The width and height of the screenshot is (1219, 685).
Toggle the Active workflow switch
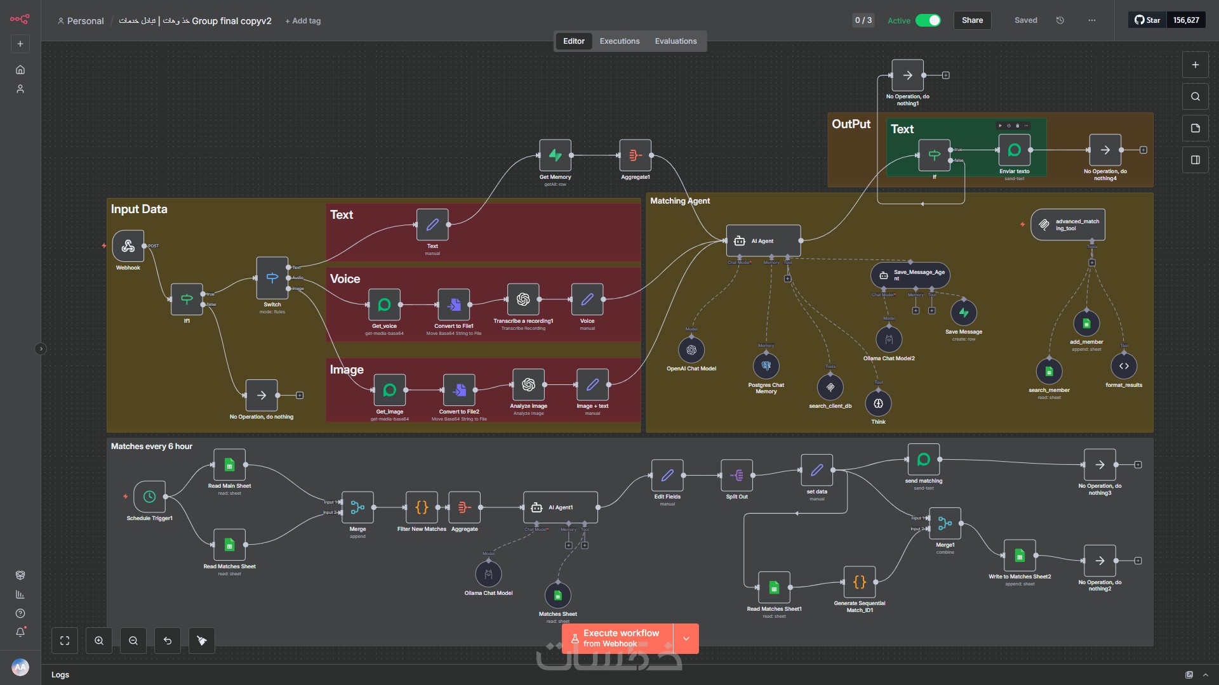(928, 20)
